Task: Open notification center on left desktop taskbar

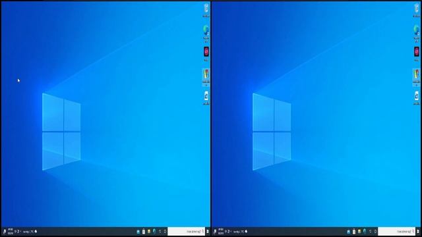Action: tap(5, 231)
